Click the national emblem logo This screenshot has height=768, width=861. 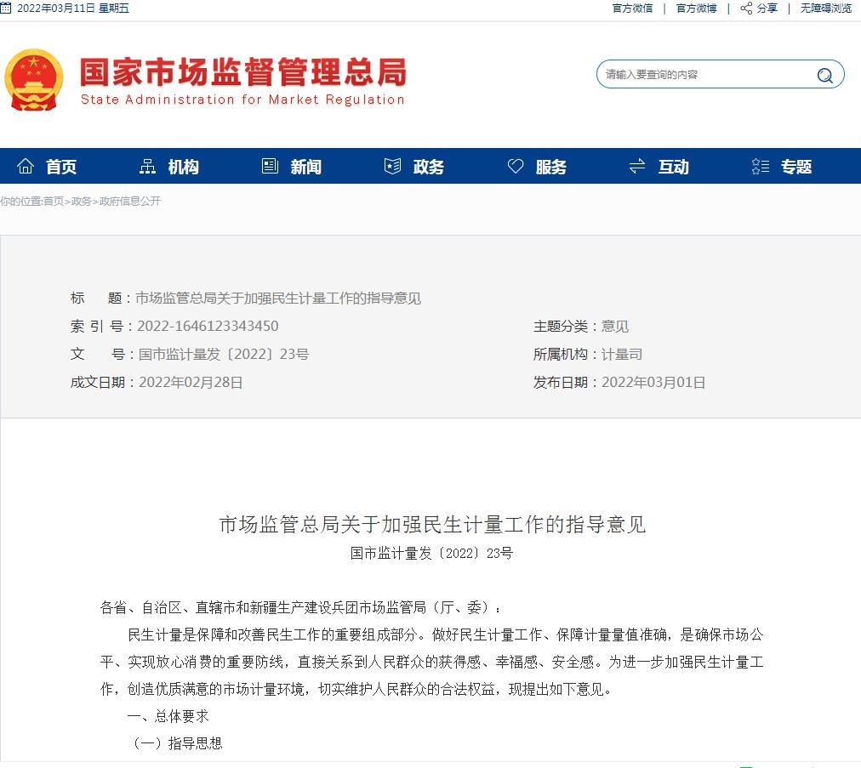33,80
